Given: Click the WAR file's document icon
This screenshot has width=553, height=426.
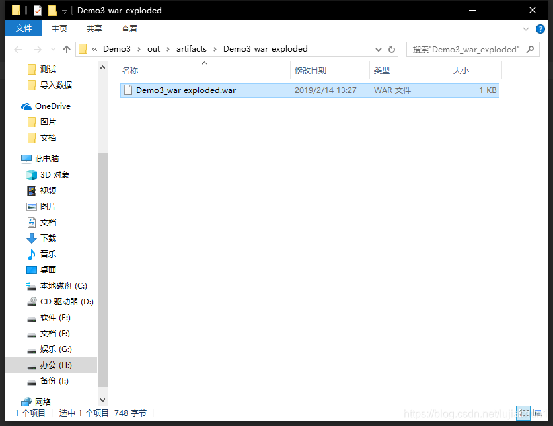Looking at the screenshot, I should coord(128,90).
